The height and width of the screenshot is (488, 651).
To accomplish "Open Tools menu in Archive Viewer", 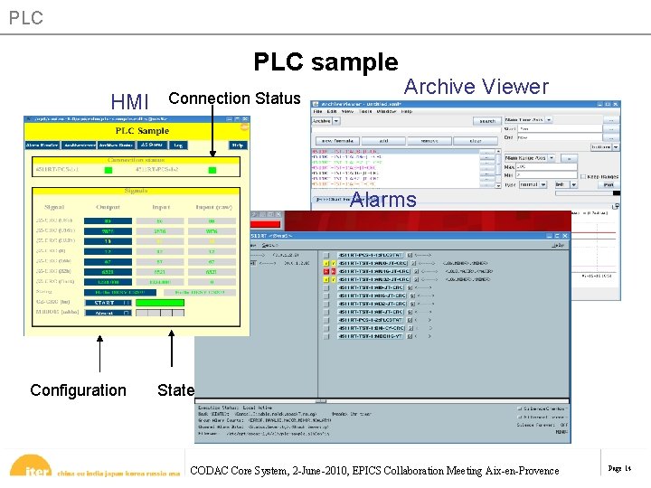I will pos(365,111).
